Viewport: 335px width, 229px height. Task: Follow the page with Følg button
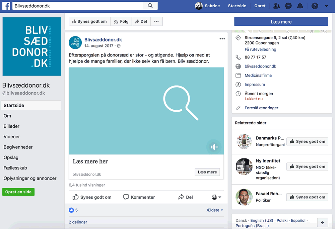tap(121, 21)
